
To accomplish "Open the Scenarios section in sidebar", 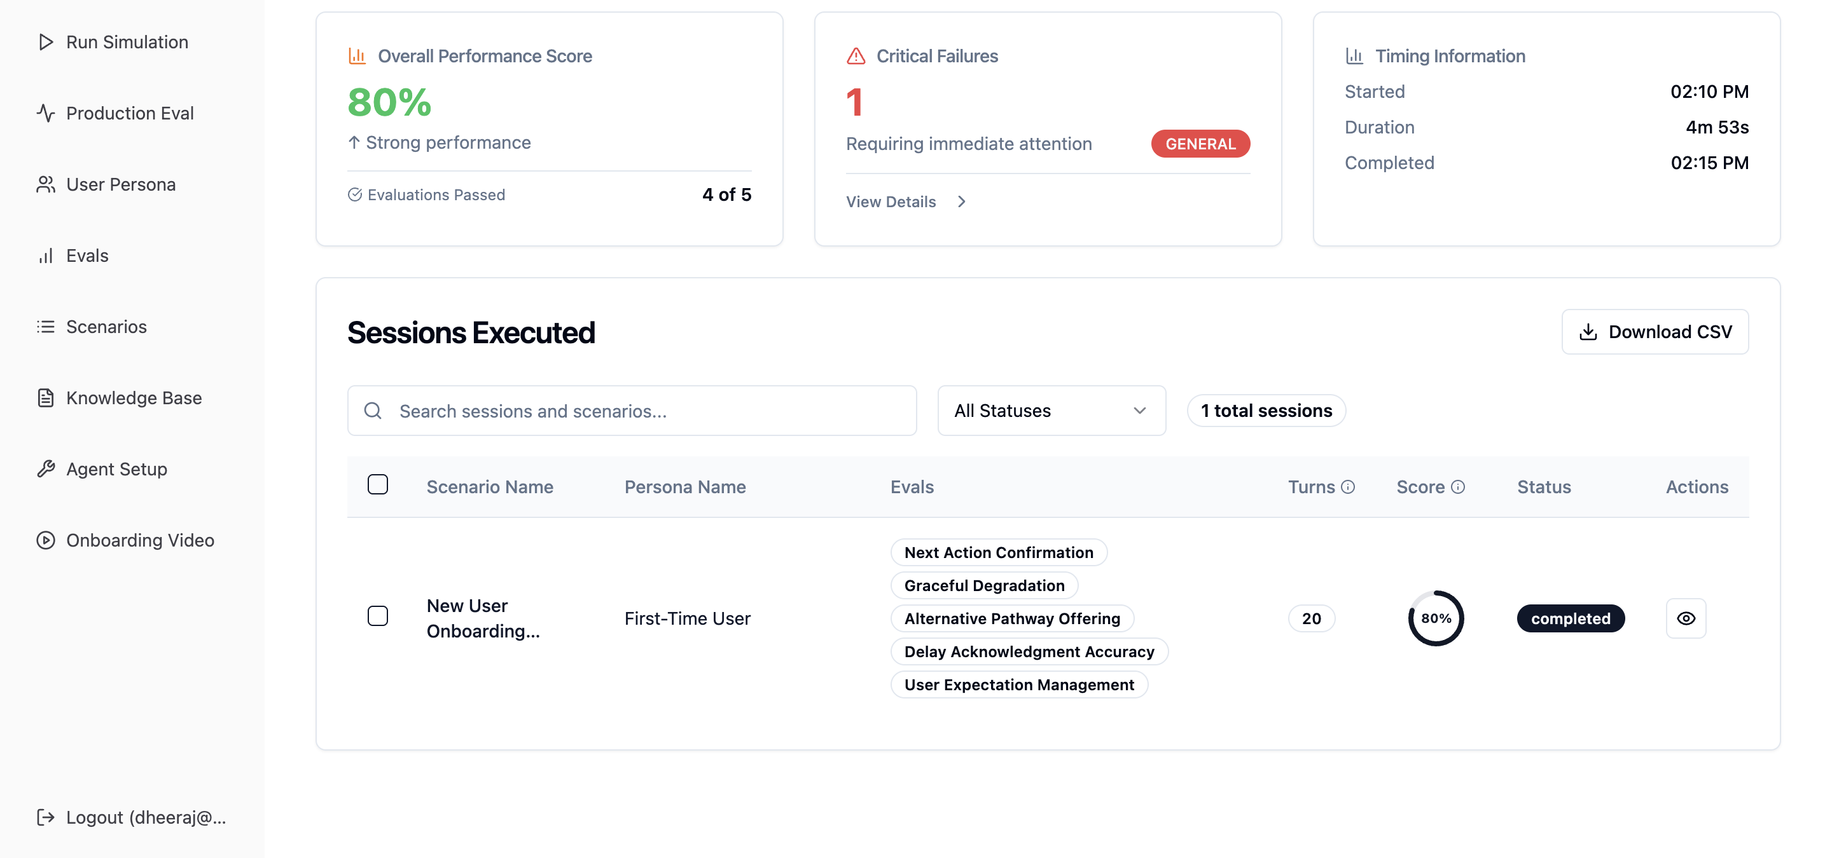I will [106, 327].
